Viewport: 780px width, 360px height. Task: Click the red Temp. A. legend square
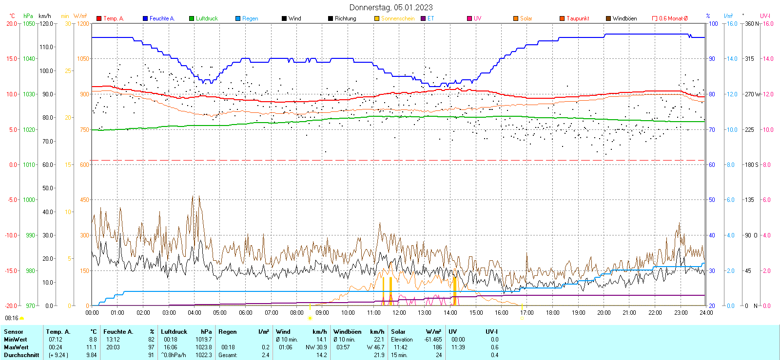coord(99,18)
